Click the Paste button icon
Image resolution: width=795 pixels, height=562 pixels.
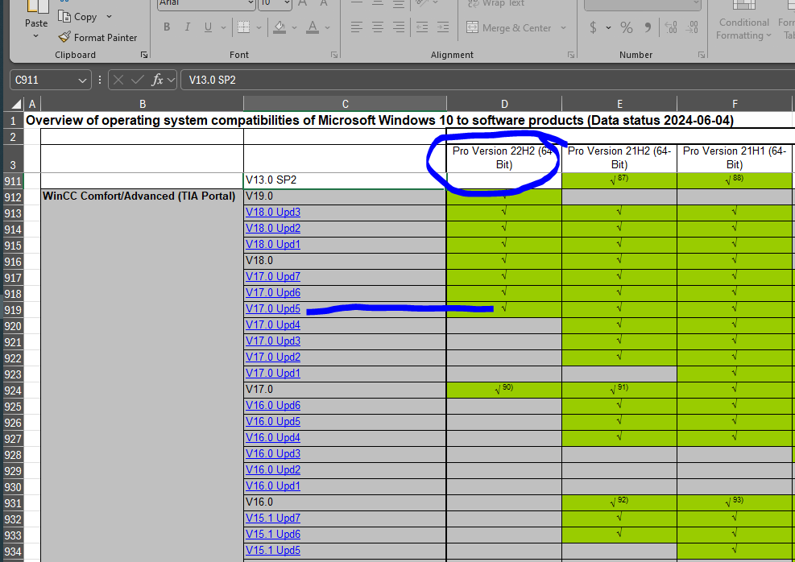36,6
